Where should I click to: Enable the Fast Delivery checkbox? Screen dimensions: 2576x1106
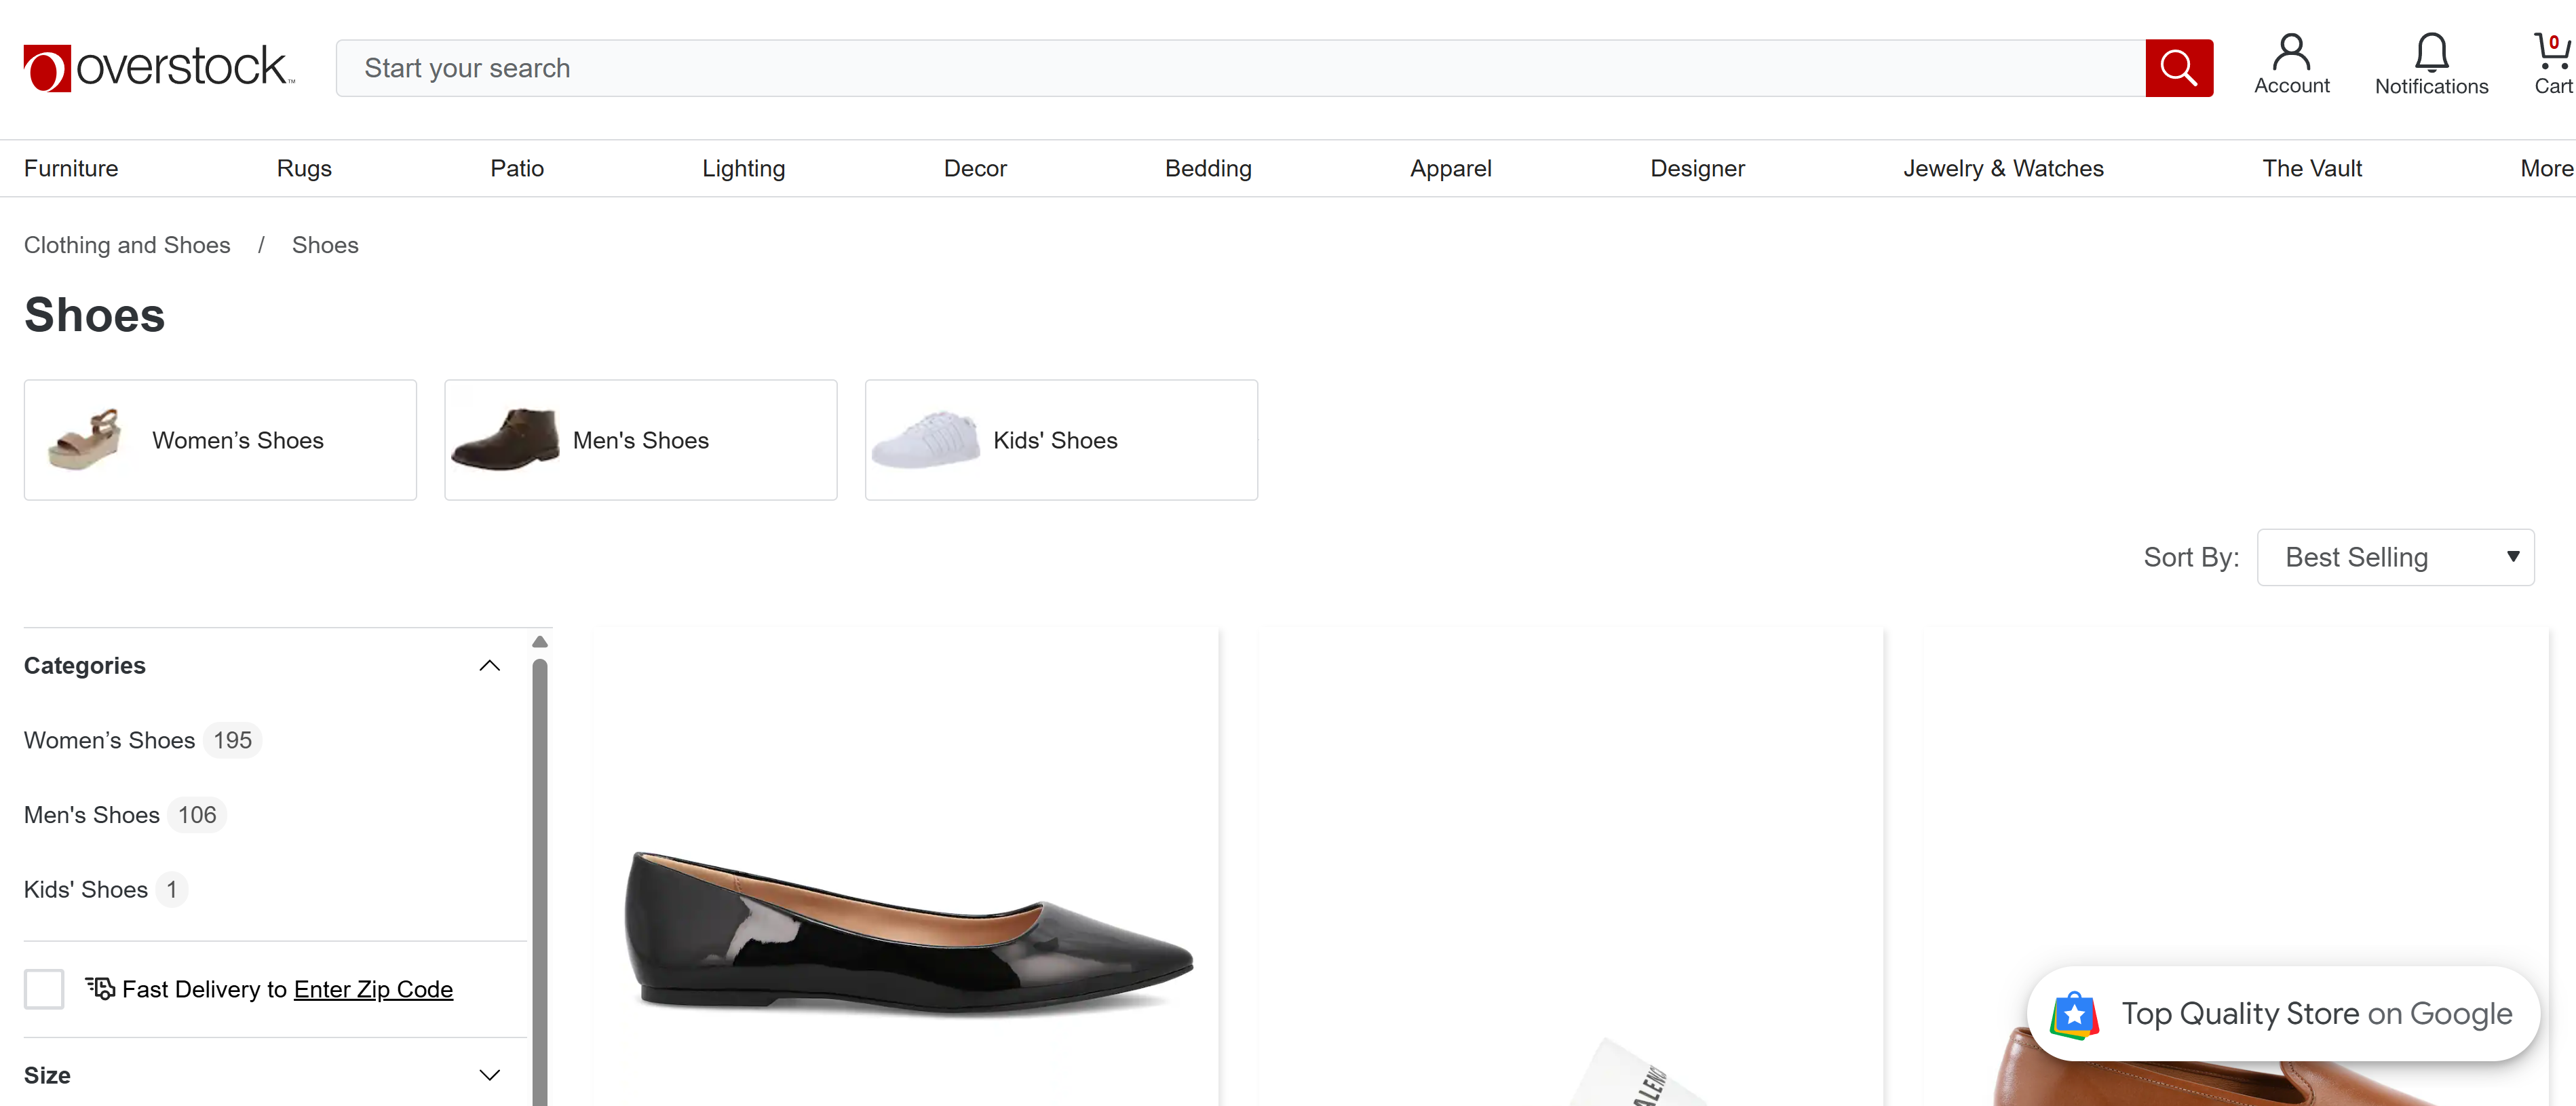click(44, 988)
